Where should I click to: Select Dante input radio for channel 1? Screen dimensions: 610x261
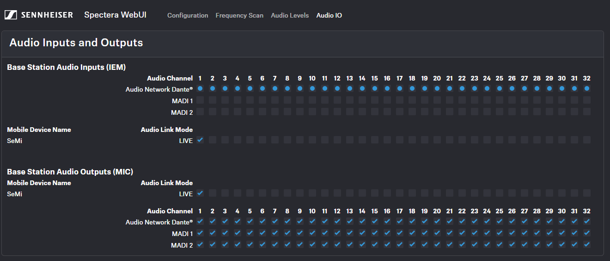coord(200,88)
